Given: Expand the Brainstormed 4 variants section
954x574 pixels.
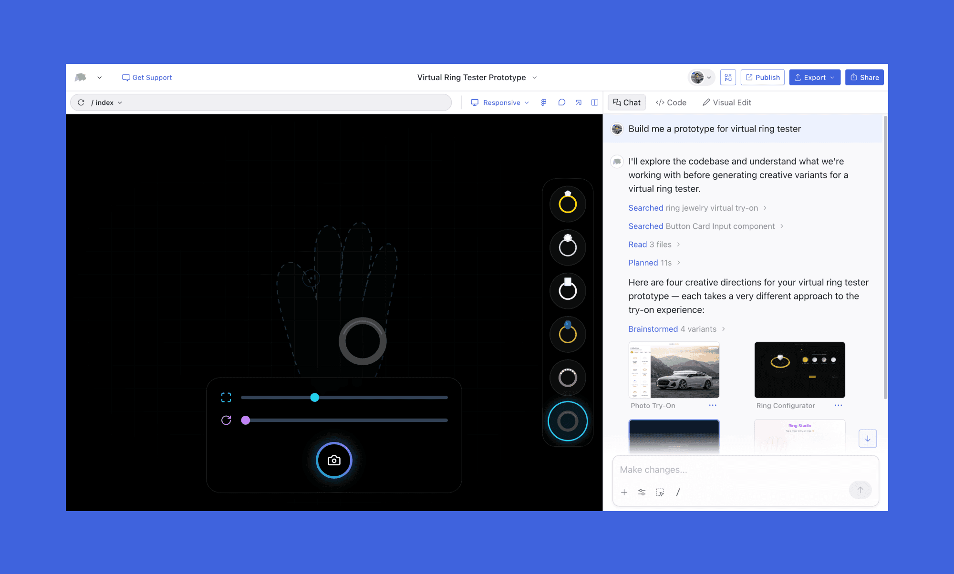Looking at the screenshot, I should (x=676, y=329).
